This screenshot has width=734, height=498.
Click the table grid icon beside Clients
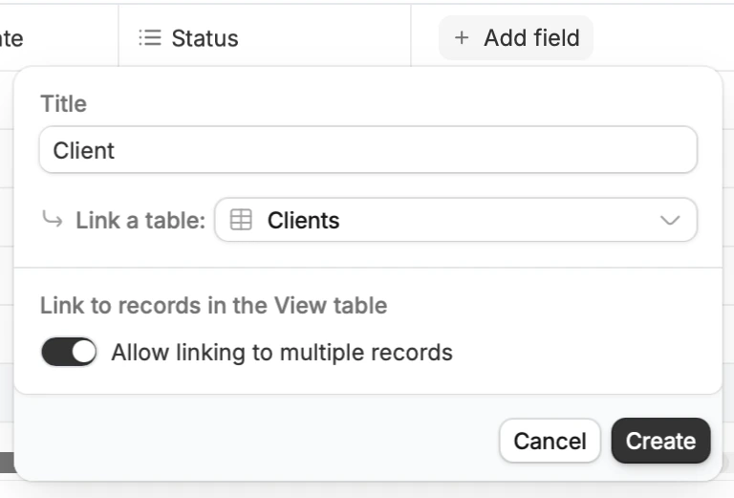pyautogui.click(x=241, y=220)
